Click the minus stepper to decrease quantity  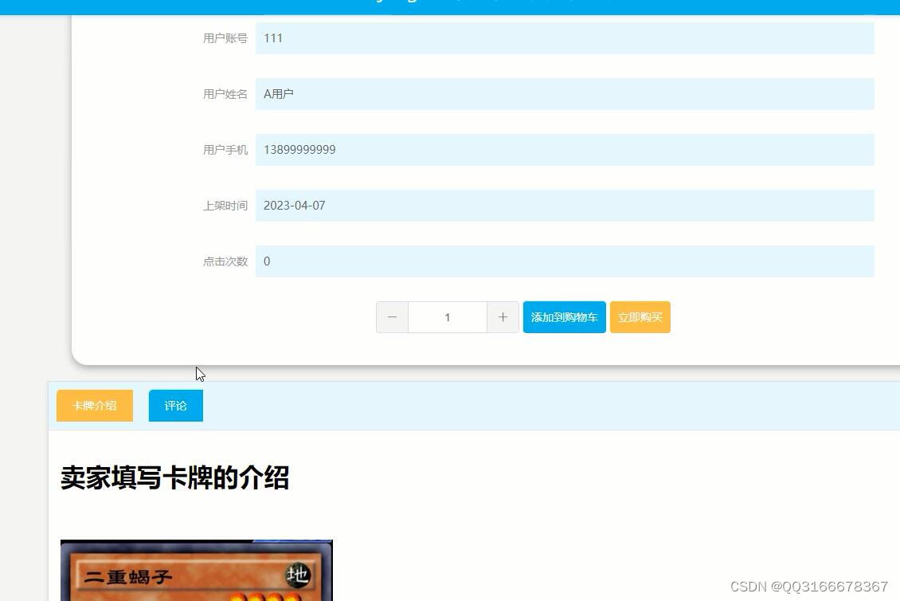pyautogui.click(x=392, y=316)
